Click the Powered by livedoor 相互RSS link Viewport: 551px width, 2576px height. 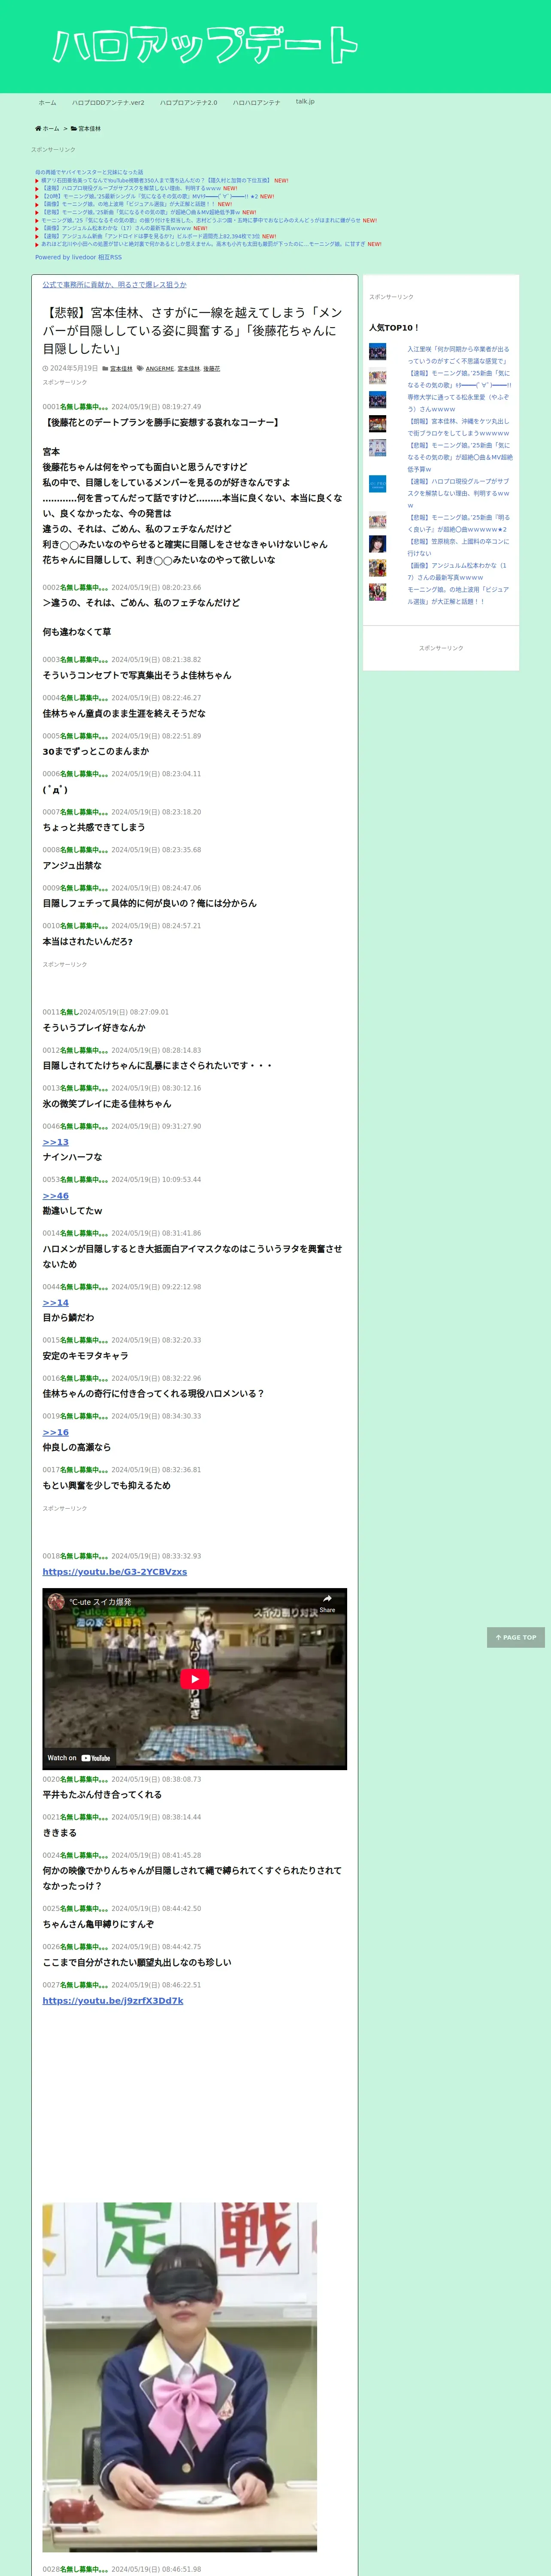[78, 257]
